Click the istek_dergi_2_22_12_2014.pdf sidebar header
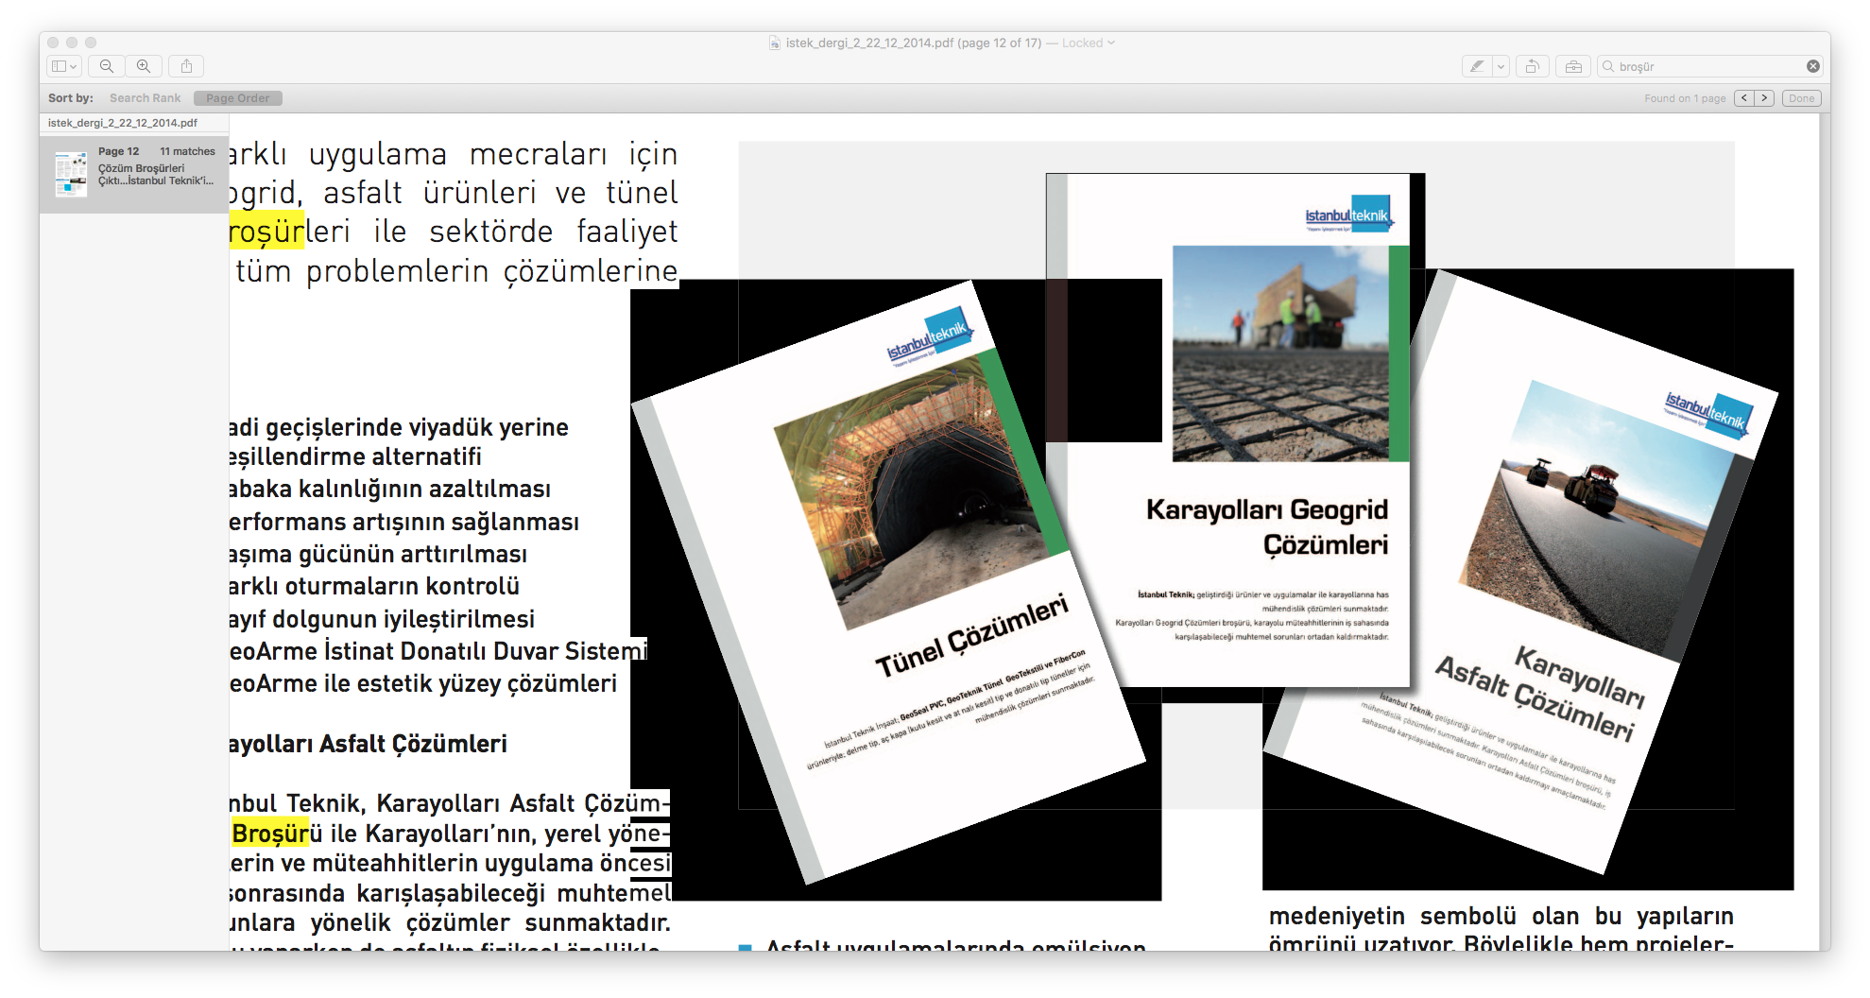This screenshot has height=998, width=1870. coord(123,123)
